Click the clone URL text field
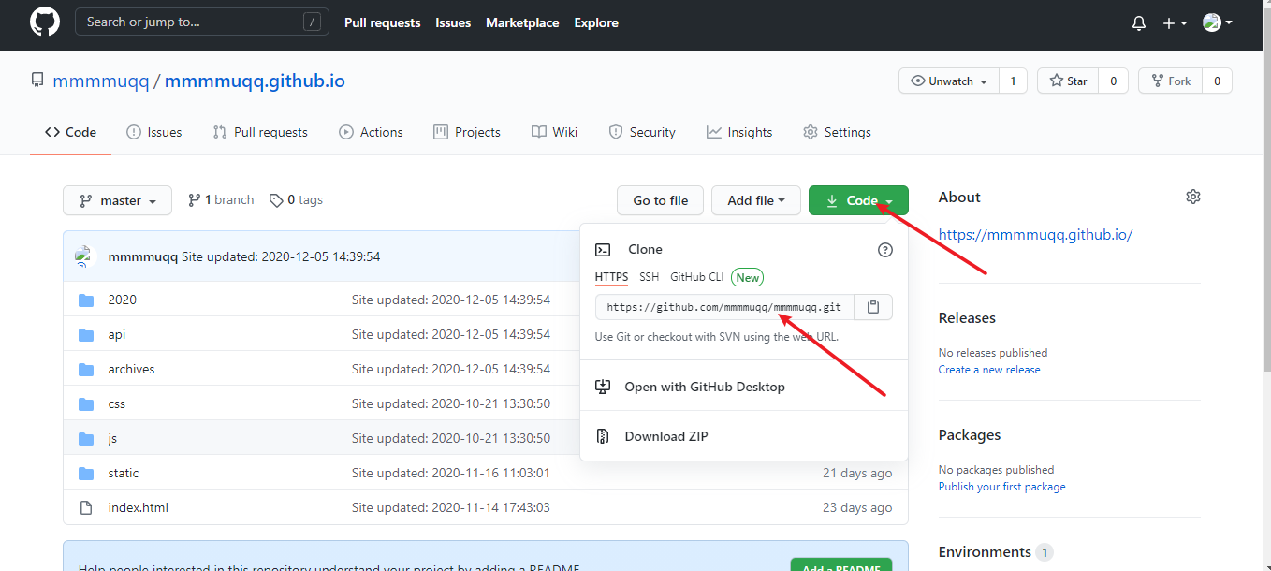Viewport: 1271px width, 571px height. (x=724, y=307)
